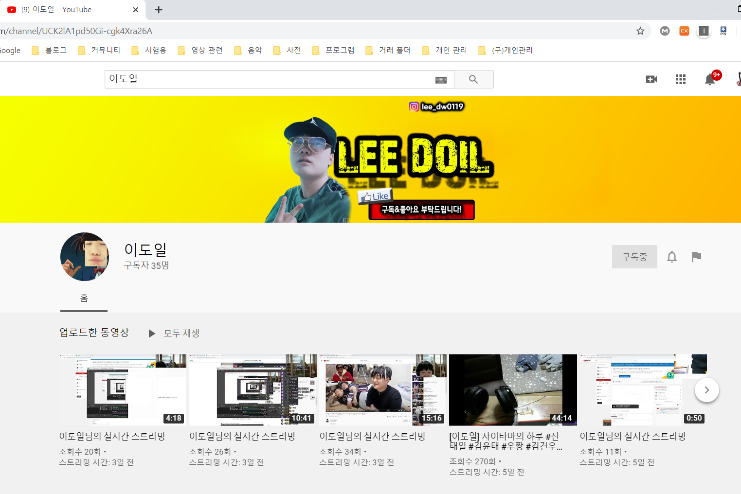The image size is (741, 494).
Task: Open the 블로그 bookmark folder
Action: (49, 50)
